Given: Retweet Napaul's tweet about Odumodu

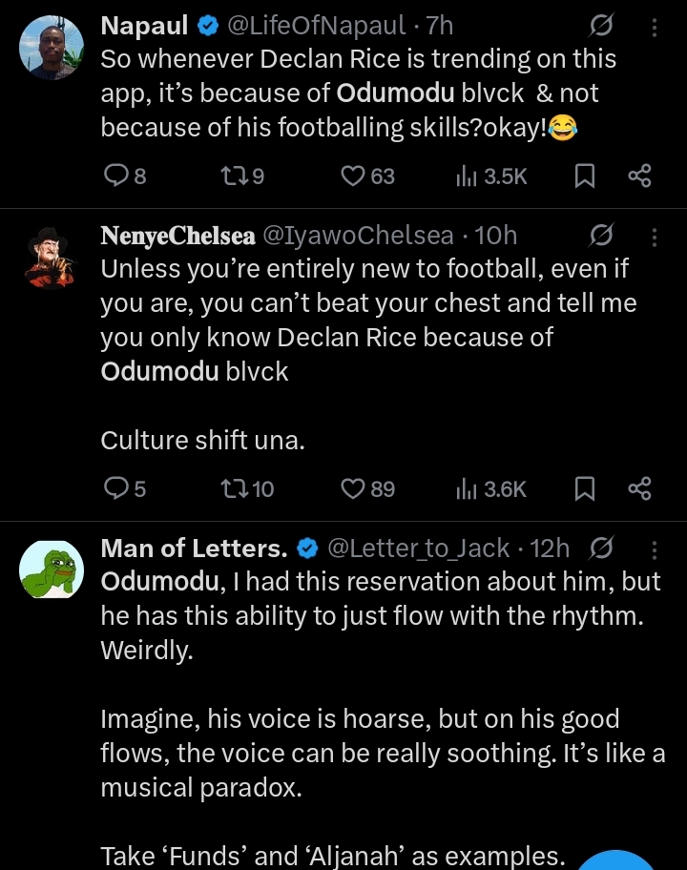Looking at the screenshot, I should [x=232, y=176].
